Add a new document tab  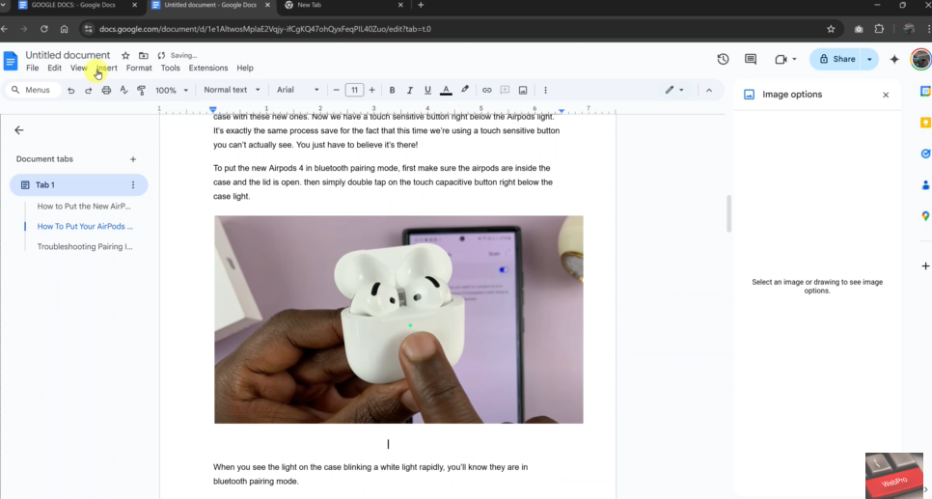[133, 159]
